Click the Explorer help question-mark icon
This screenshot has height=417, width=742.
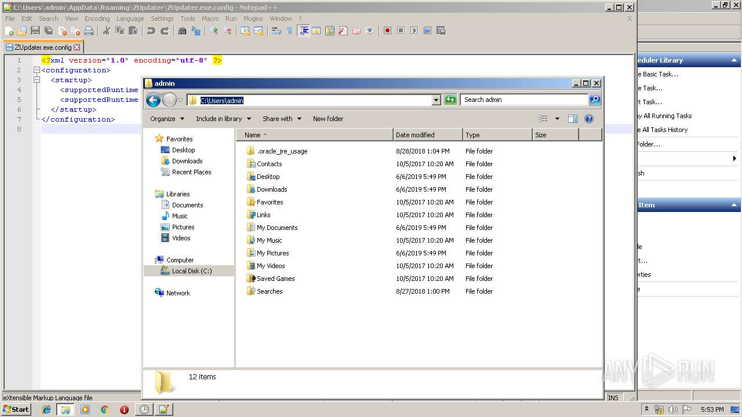589,119
